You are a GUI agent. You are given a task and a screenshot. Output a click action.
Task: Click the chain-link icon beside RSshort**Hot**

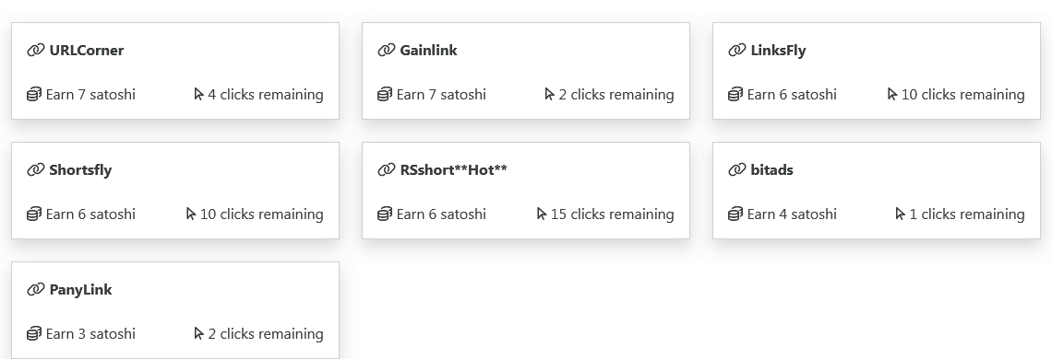click(x=387, y=170)
